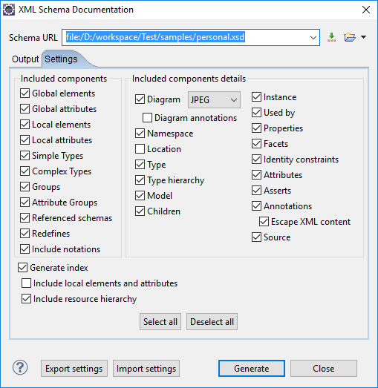
Task: Click the oXygen app icon in title bar
Action: (x=9, y=10)
